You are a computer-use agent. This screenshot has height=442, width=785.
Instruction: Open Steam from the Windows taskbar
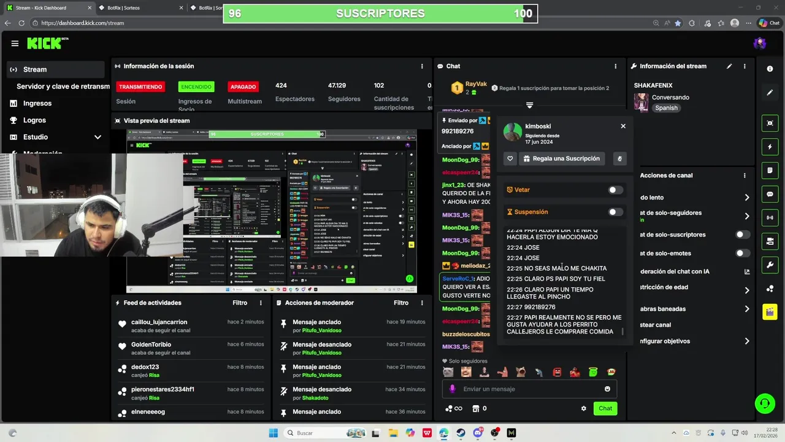[x=461, y=433]
